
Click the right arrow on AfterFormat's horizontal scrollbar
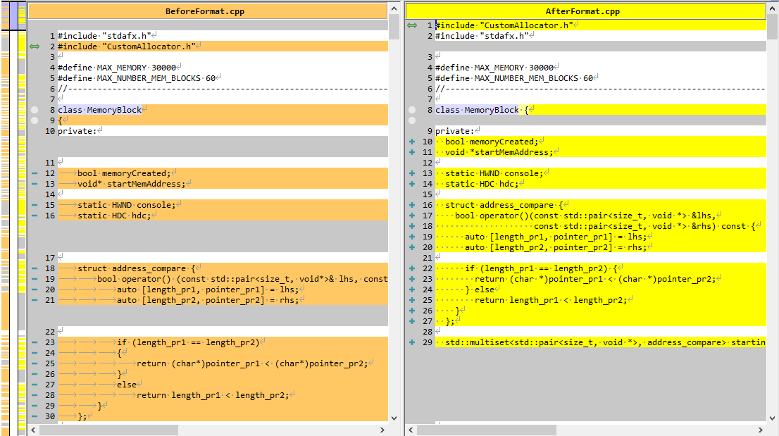(760, 428)
